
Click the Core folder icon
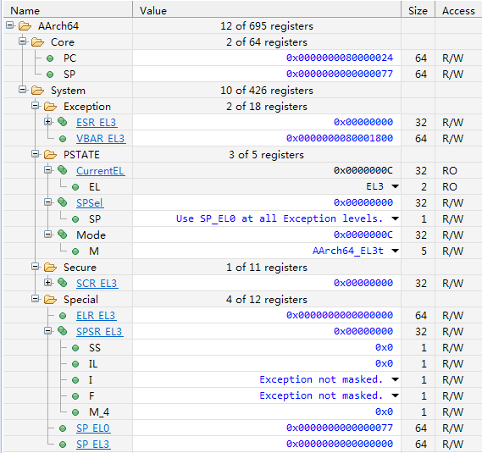pos(37,42)
